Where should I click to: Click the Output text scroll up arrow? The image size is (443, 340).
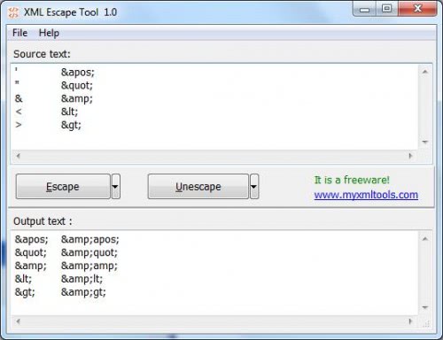tap(425, 239)
